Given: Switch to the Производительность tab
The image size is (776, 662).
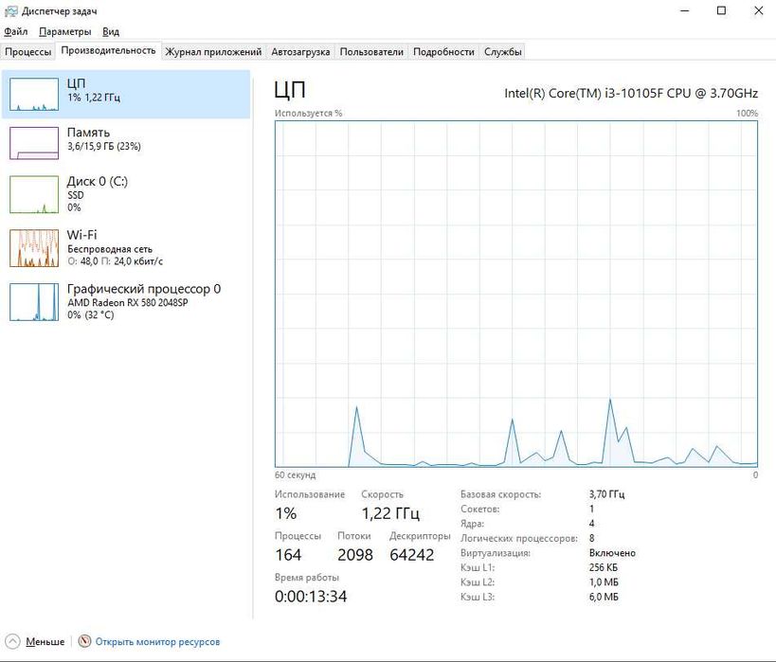Looking at the screenshot, I should [108, 50].
